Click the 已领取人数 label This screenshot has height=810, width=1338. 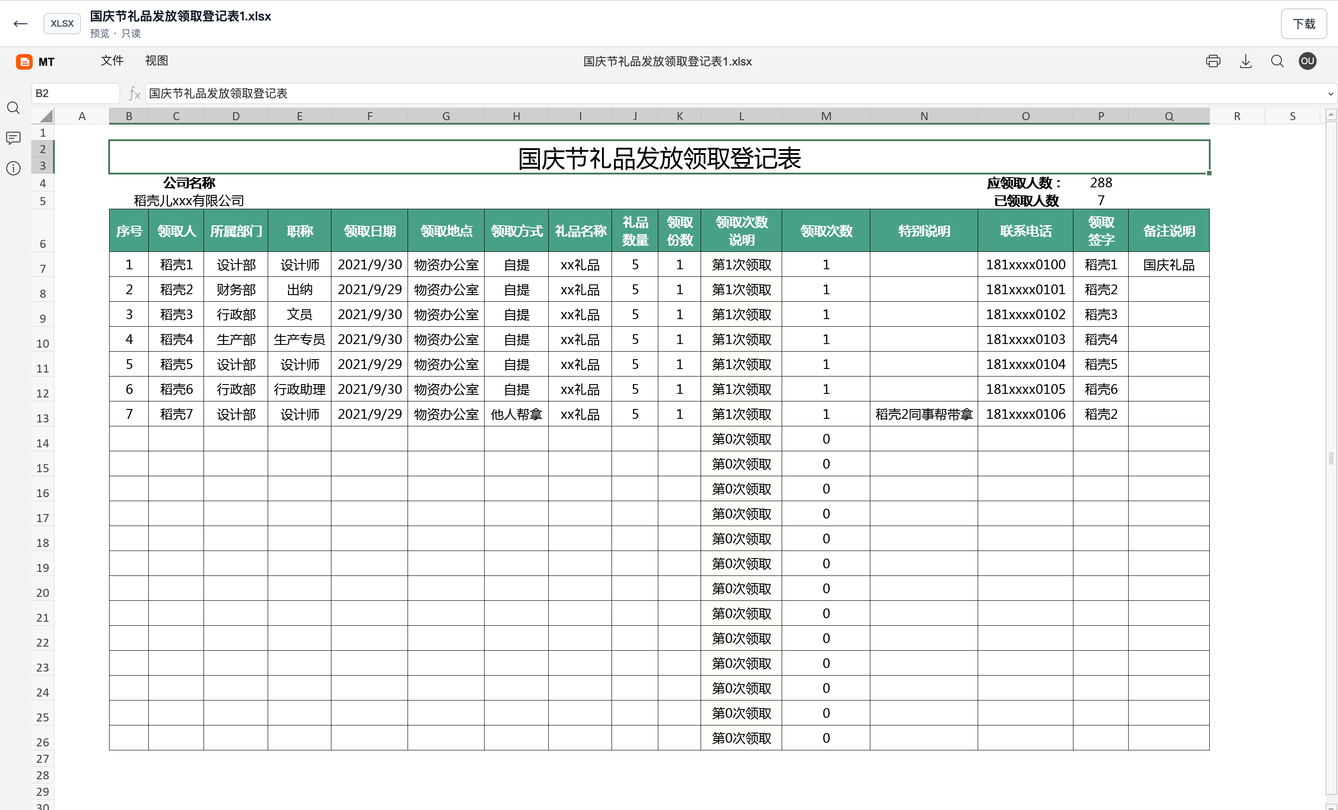1026,201
